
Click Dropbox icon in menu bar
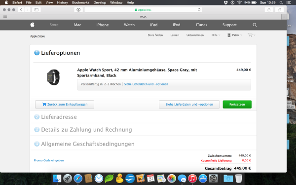coord(226,2)
